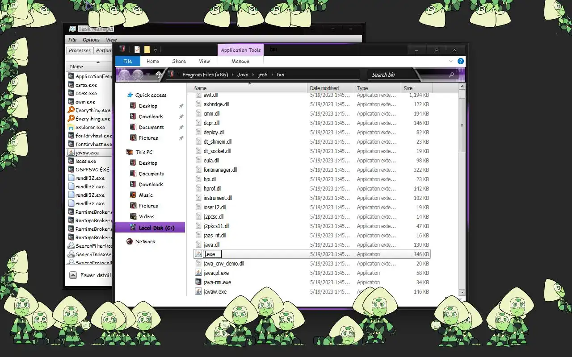Click the deploy.dll file icon
The width and height of the screenshot is (572, 357).
tap(199, 132)
